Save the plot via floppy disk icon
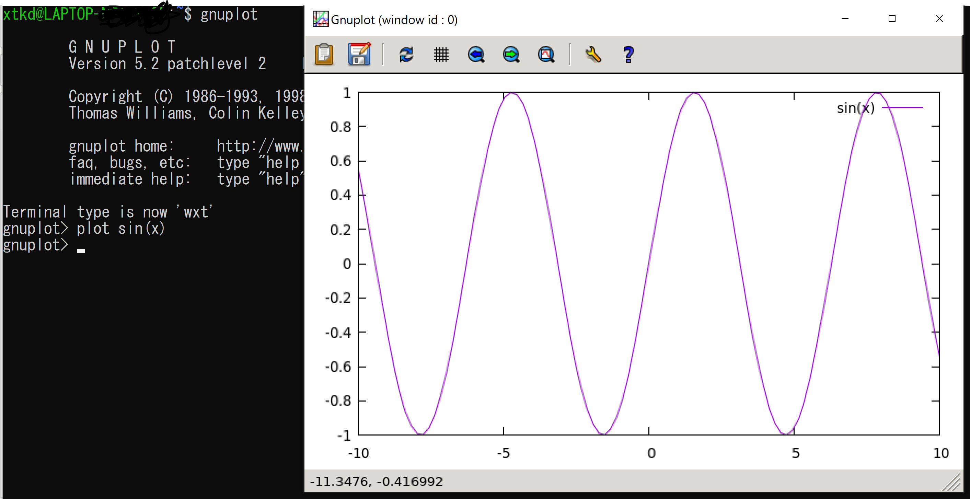The image size is (970, 499). pos(359,55)
